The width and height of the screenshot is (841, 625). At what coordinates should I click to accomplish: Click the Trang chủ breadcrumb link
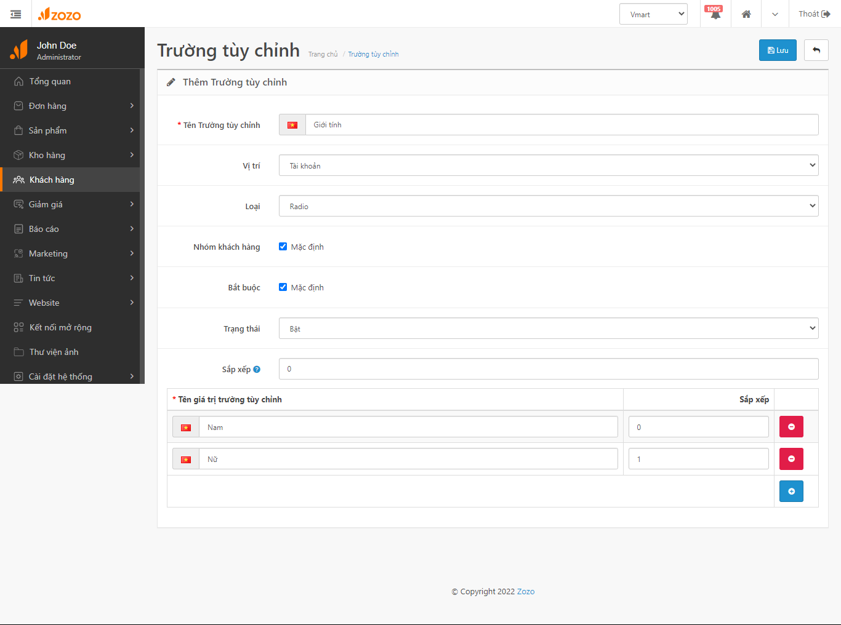coord(323,54)
